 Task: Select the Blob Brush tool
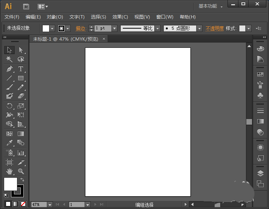pos(9,96)
